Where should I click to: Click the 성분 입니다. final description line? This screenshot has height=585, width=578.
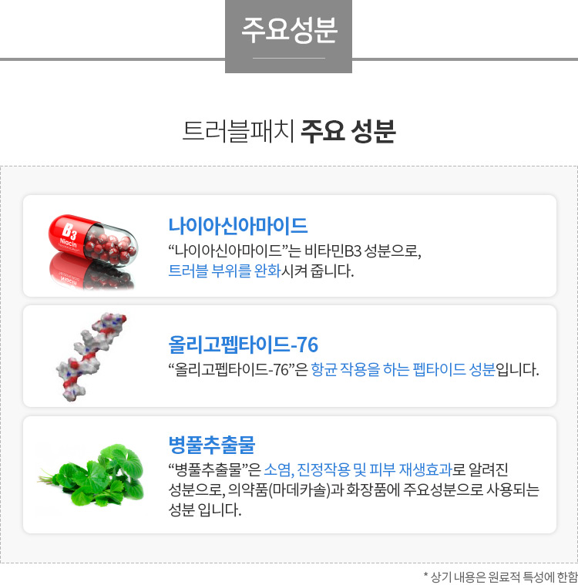click(x=205, y=509)
